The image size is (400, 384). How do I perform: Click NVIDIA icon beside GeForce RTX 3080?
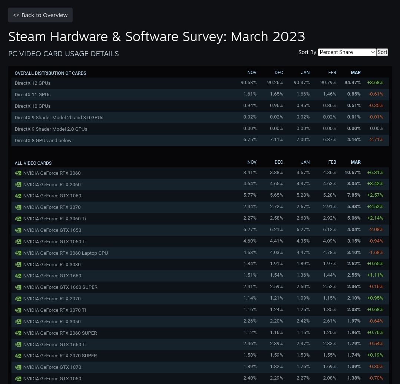(18, 264)
